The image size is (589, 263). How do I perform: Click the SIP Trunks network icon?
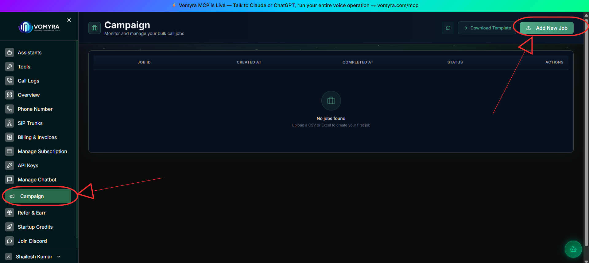10,123
